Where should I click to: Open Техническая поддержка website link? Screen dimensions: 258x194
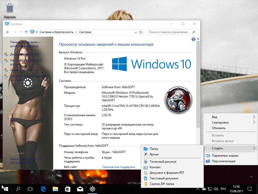tap(118, 167)
